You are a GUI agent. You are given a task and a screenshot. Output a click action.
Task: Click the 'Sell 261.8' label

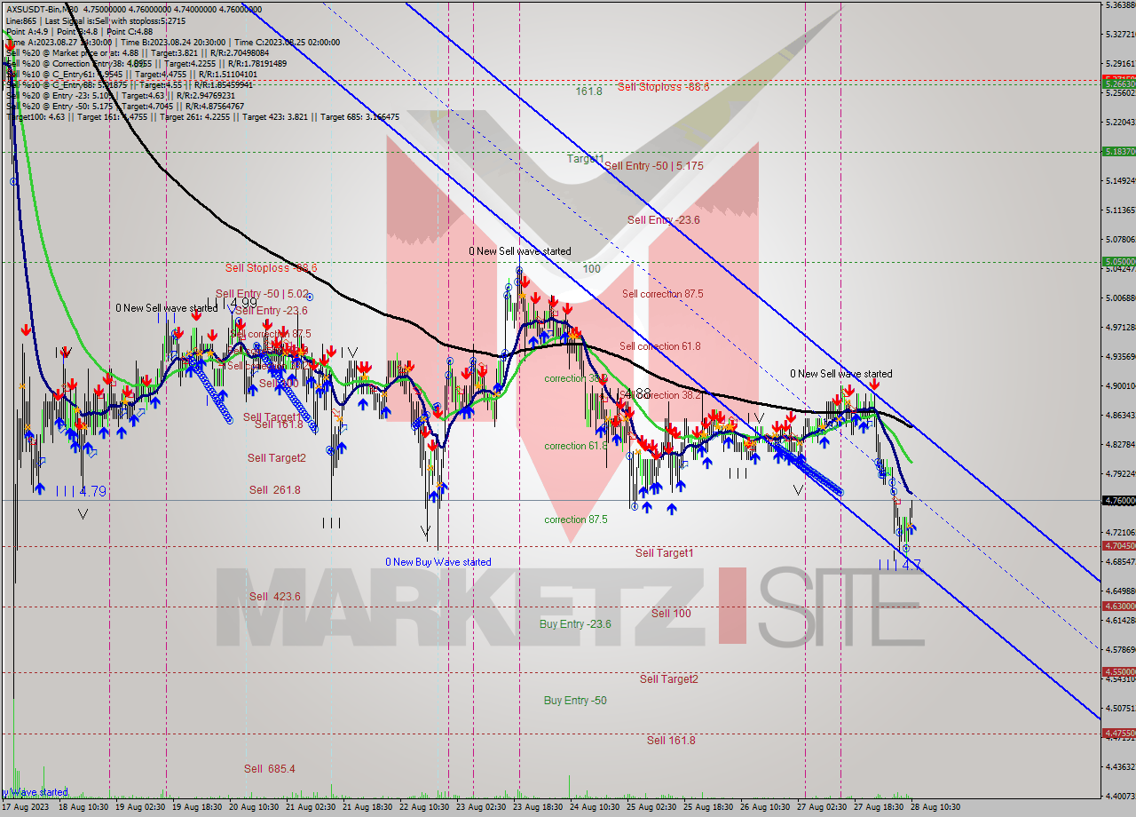(x=275, y=490)
